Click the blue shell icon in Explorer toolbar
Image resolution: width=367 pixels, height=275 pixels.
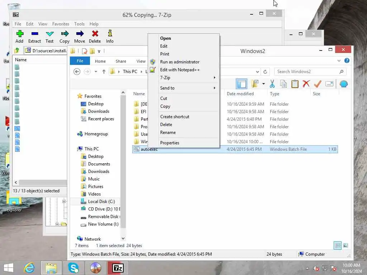pyautogui.click(x=343, y=84)
